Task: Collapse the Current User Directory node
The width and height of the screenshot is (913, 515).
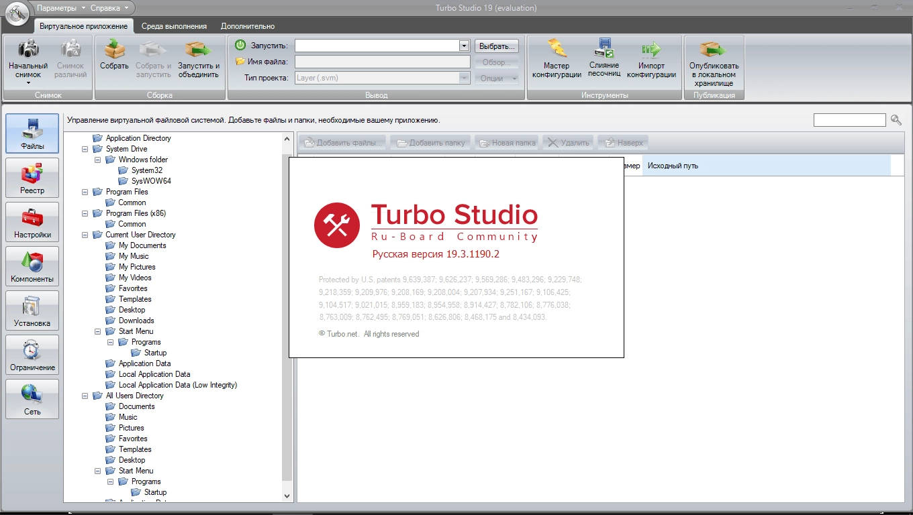Action: pyautogui.click(x=85, y=235)
